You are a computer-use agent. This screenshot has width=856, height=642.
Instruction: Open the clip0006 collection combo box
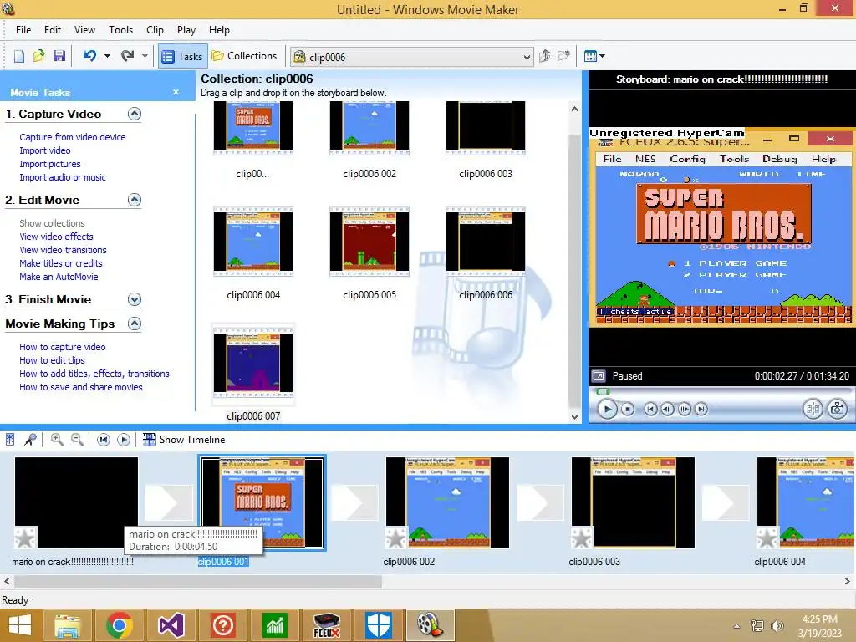pos(411,57)
